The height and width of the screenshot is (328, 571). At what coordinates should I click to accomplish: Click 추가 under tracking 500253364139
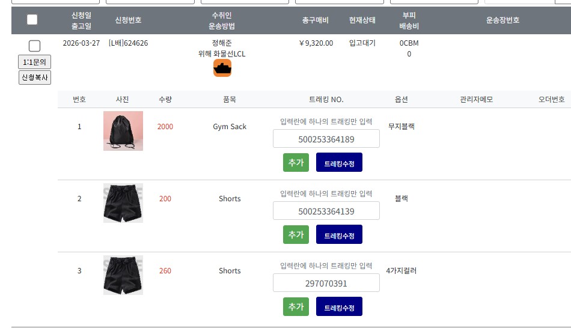[x=296, y=234]
